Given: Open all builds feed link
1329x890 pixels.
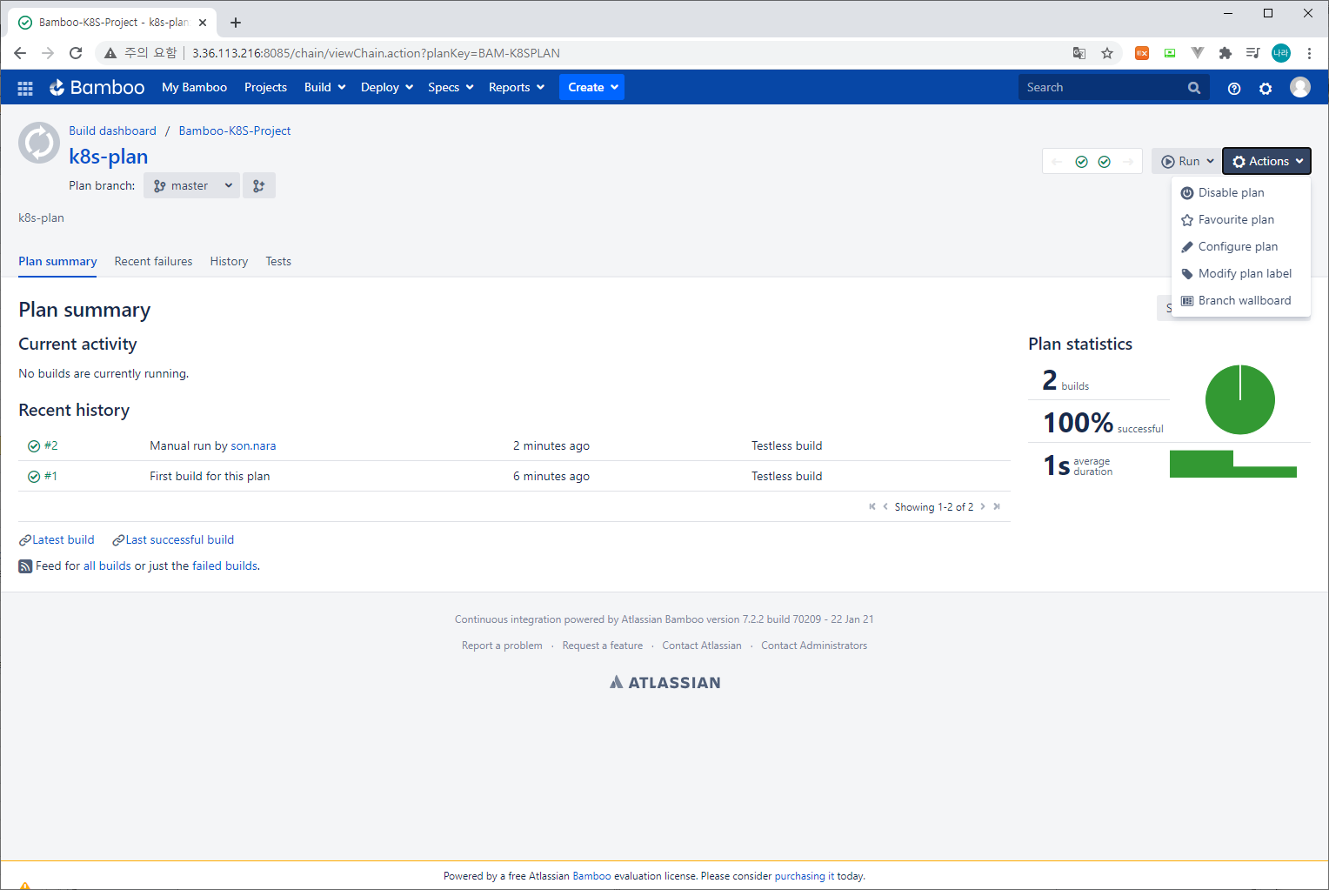Looking at the screenshot, I should [107, 565].
